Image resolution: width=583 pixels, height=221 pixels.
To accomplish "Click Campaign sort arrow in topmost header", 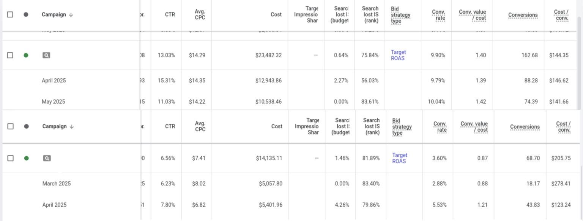I will point(71,15).
